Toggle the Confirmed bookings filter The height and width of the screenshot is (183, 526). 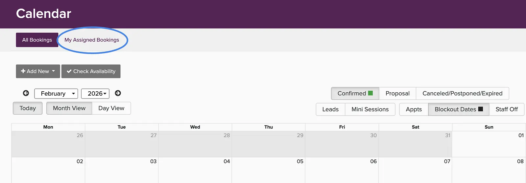click(355, 93)
